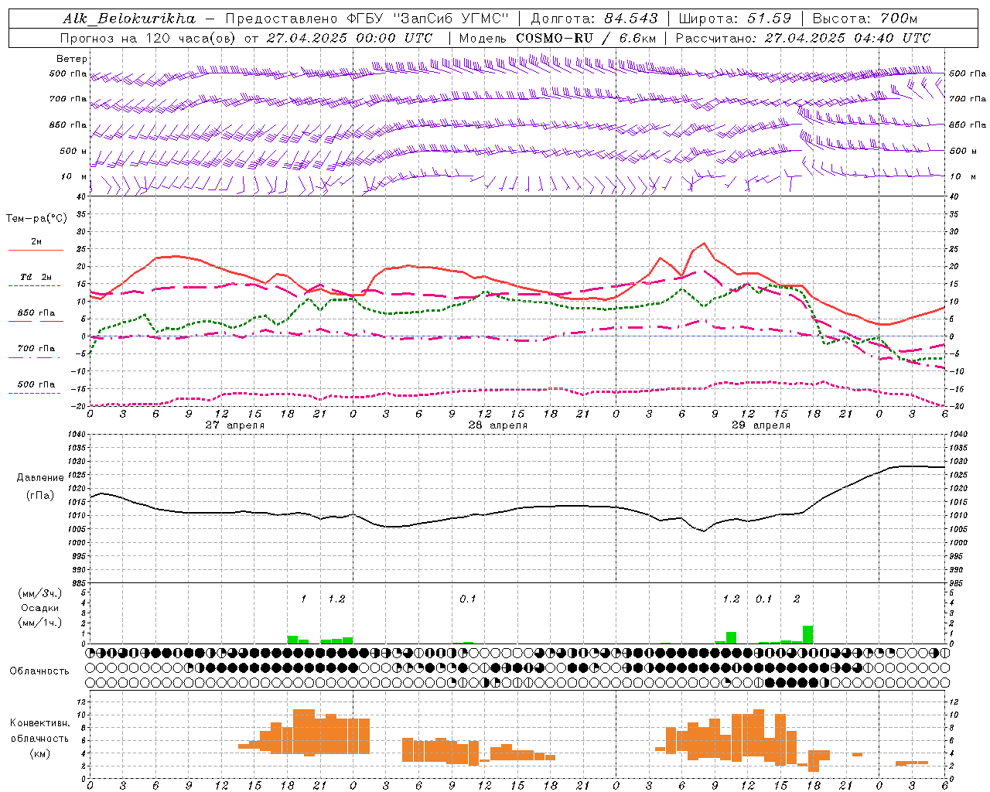Click the station name Alk_Belokurikha in header
Screen dimensions: 990x792
(x=129, y=19)
